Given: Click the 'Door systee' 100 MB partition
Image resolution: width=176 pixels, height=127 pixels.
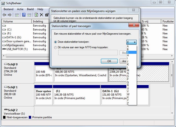Looking at the screenshot, I should coord(43,96).
